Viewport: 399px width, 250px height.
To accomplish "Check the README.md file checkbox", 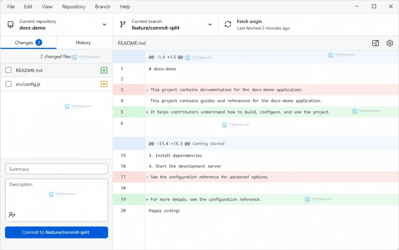I will tap(8, 70).
